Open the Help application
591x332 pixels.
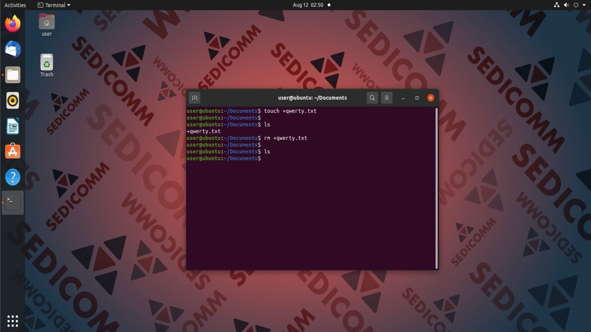[13, 177]
